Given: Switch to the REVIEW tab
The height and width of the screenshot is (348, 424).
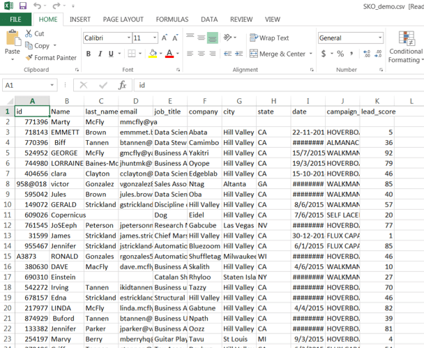Looking at the screenshot, I should click(x=241, y=20).
